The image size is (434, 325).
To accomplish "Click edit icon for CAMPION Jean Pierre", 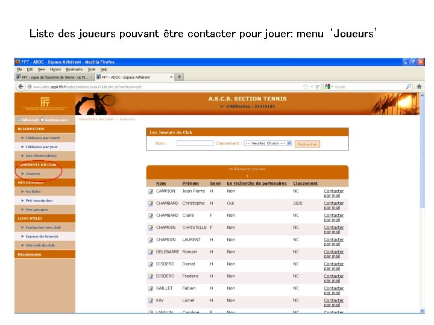I will (151, 191).
